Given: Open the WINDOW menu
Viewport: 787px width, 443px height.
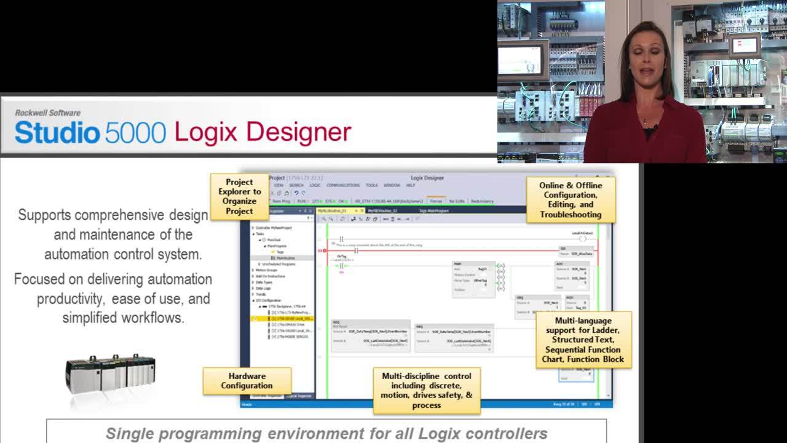Looking at the screenshot, I should click(392, 185).
